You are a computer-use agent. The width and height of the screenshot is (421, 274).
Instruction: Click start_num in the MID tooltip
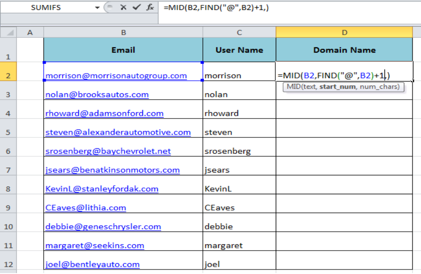(x=338, y=87)
